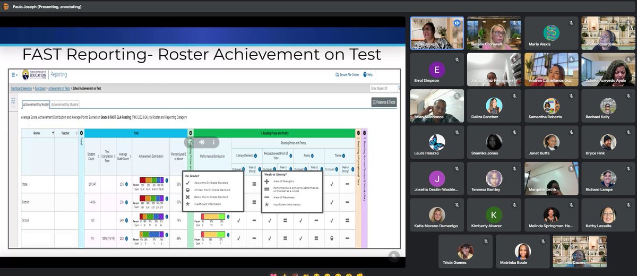637x276 pixels.
Task: Click the muted mic icon on Shamika Jones's tile
Action: 514,133
